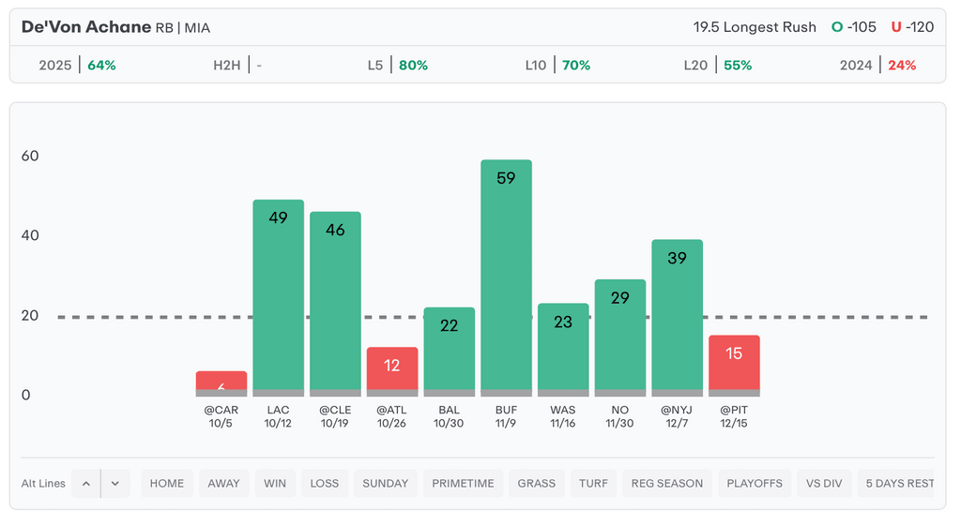Switch to the L5 80% split
The height and width of the screenshot is (525, 961).
[398, 66]
